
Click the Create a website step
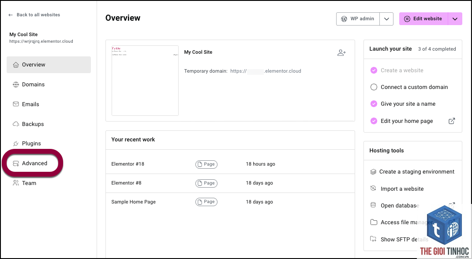click(x=402, y=70)
